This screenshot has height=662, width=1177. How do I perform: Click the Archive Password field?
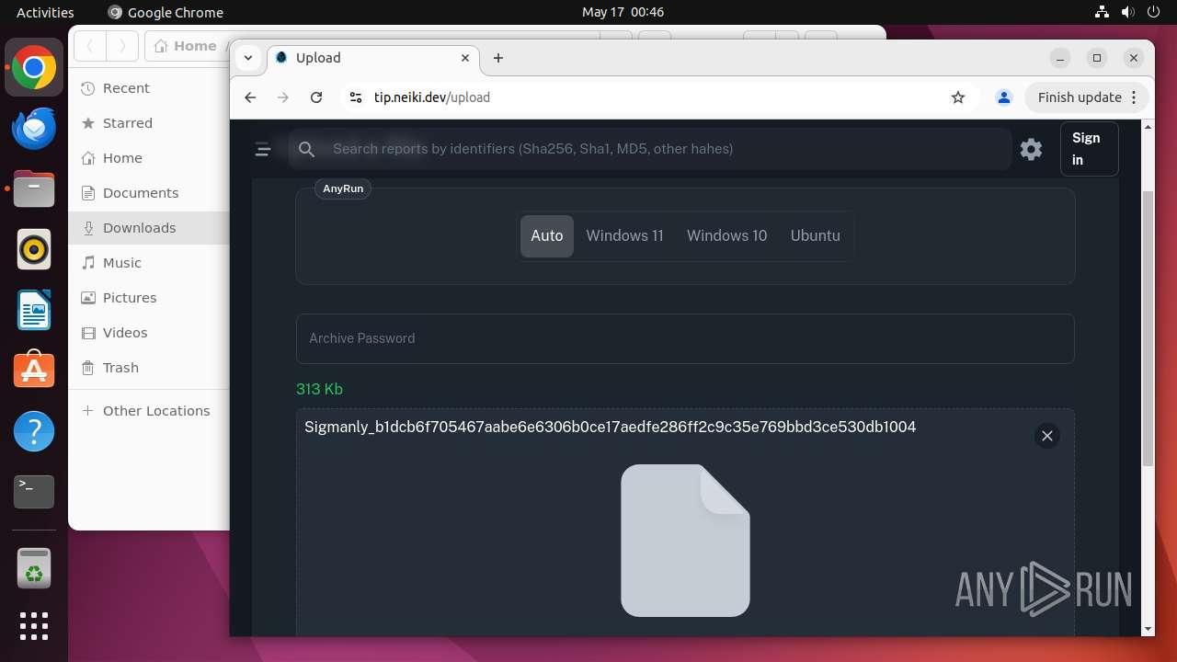click(x=685, y=338)
